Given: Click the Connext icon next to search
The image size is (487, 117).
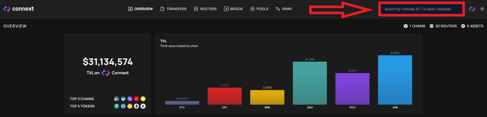Looking at the screenshot, I should click(x=472, y=9).
